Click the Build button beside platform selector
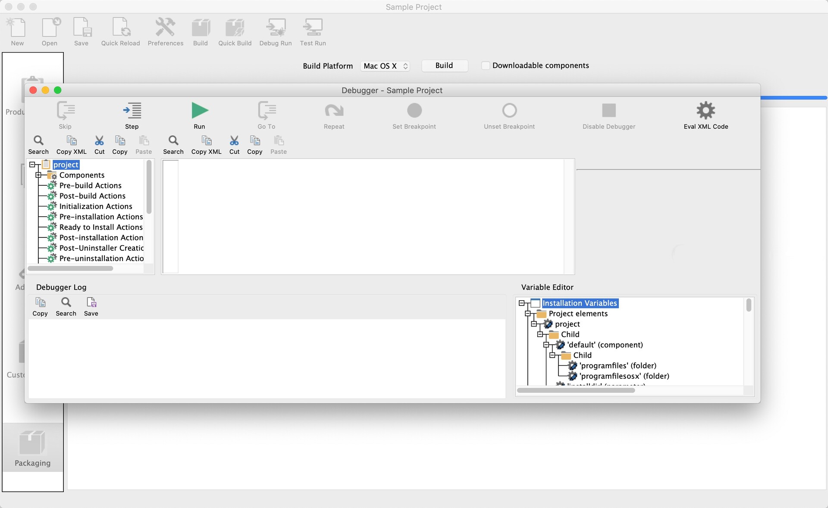This screenshot has height=508, width=828. [x=444, y=65]
